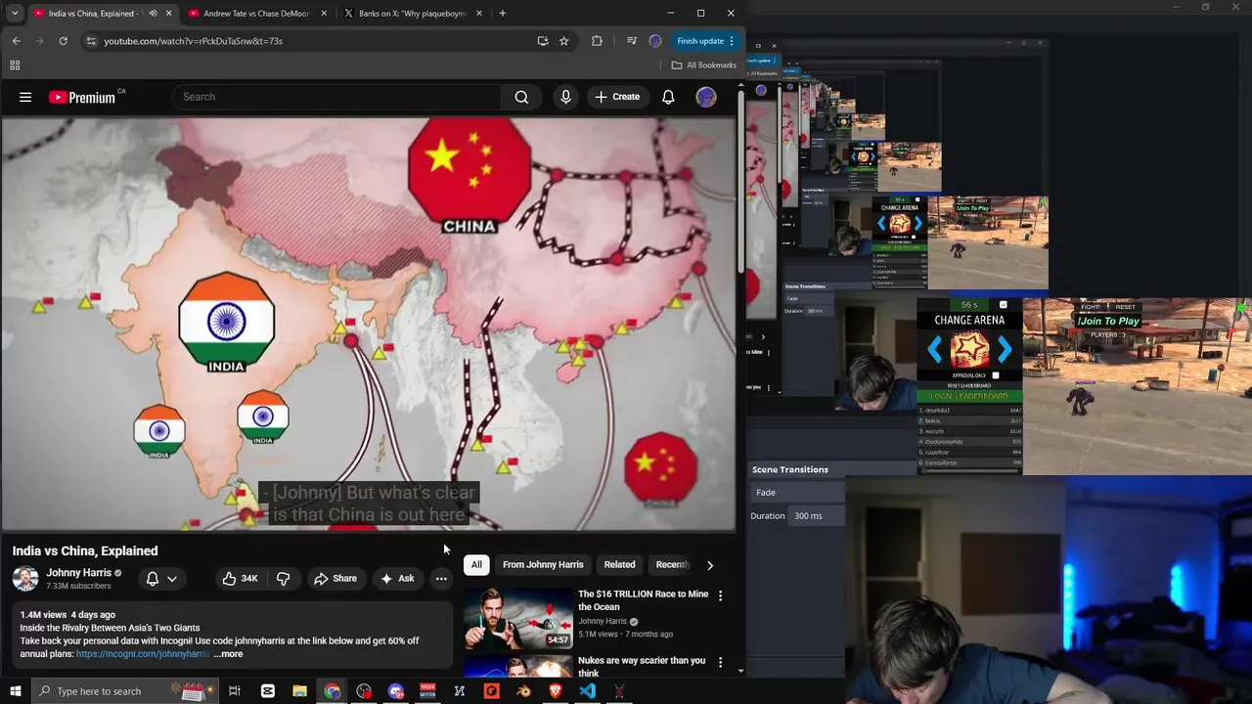Open All Bookmarks folder

[703, 66]
